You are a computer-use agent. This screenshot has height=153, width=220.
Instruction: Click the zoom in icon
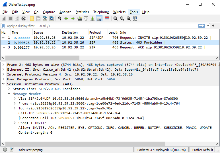point(115,19)
